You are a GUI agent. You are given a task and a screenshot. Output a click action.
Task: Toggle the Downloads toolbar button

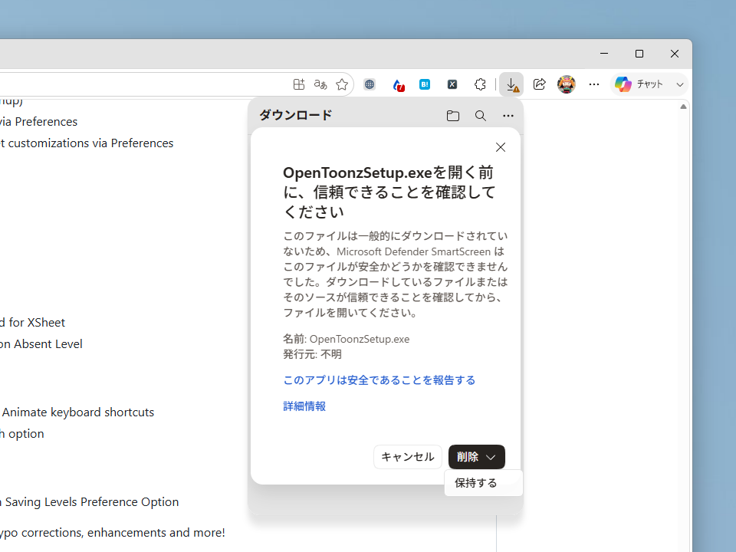[x=511, y=84]
